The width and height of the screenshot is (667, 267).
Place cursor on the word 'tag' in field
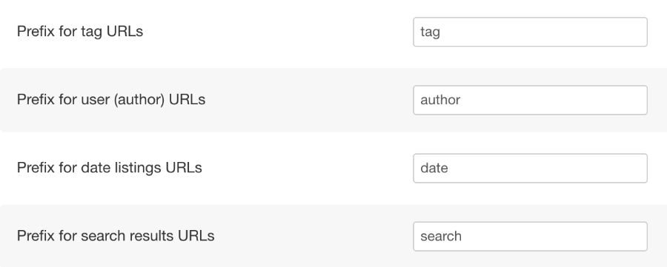(430, 33)
